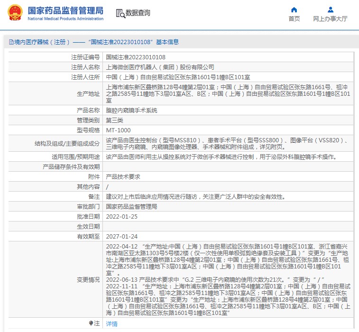359x332 pixels.
Task: Click registration number value 国械注准20223010108
Action: coord(136,57)
